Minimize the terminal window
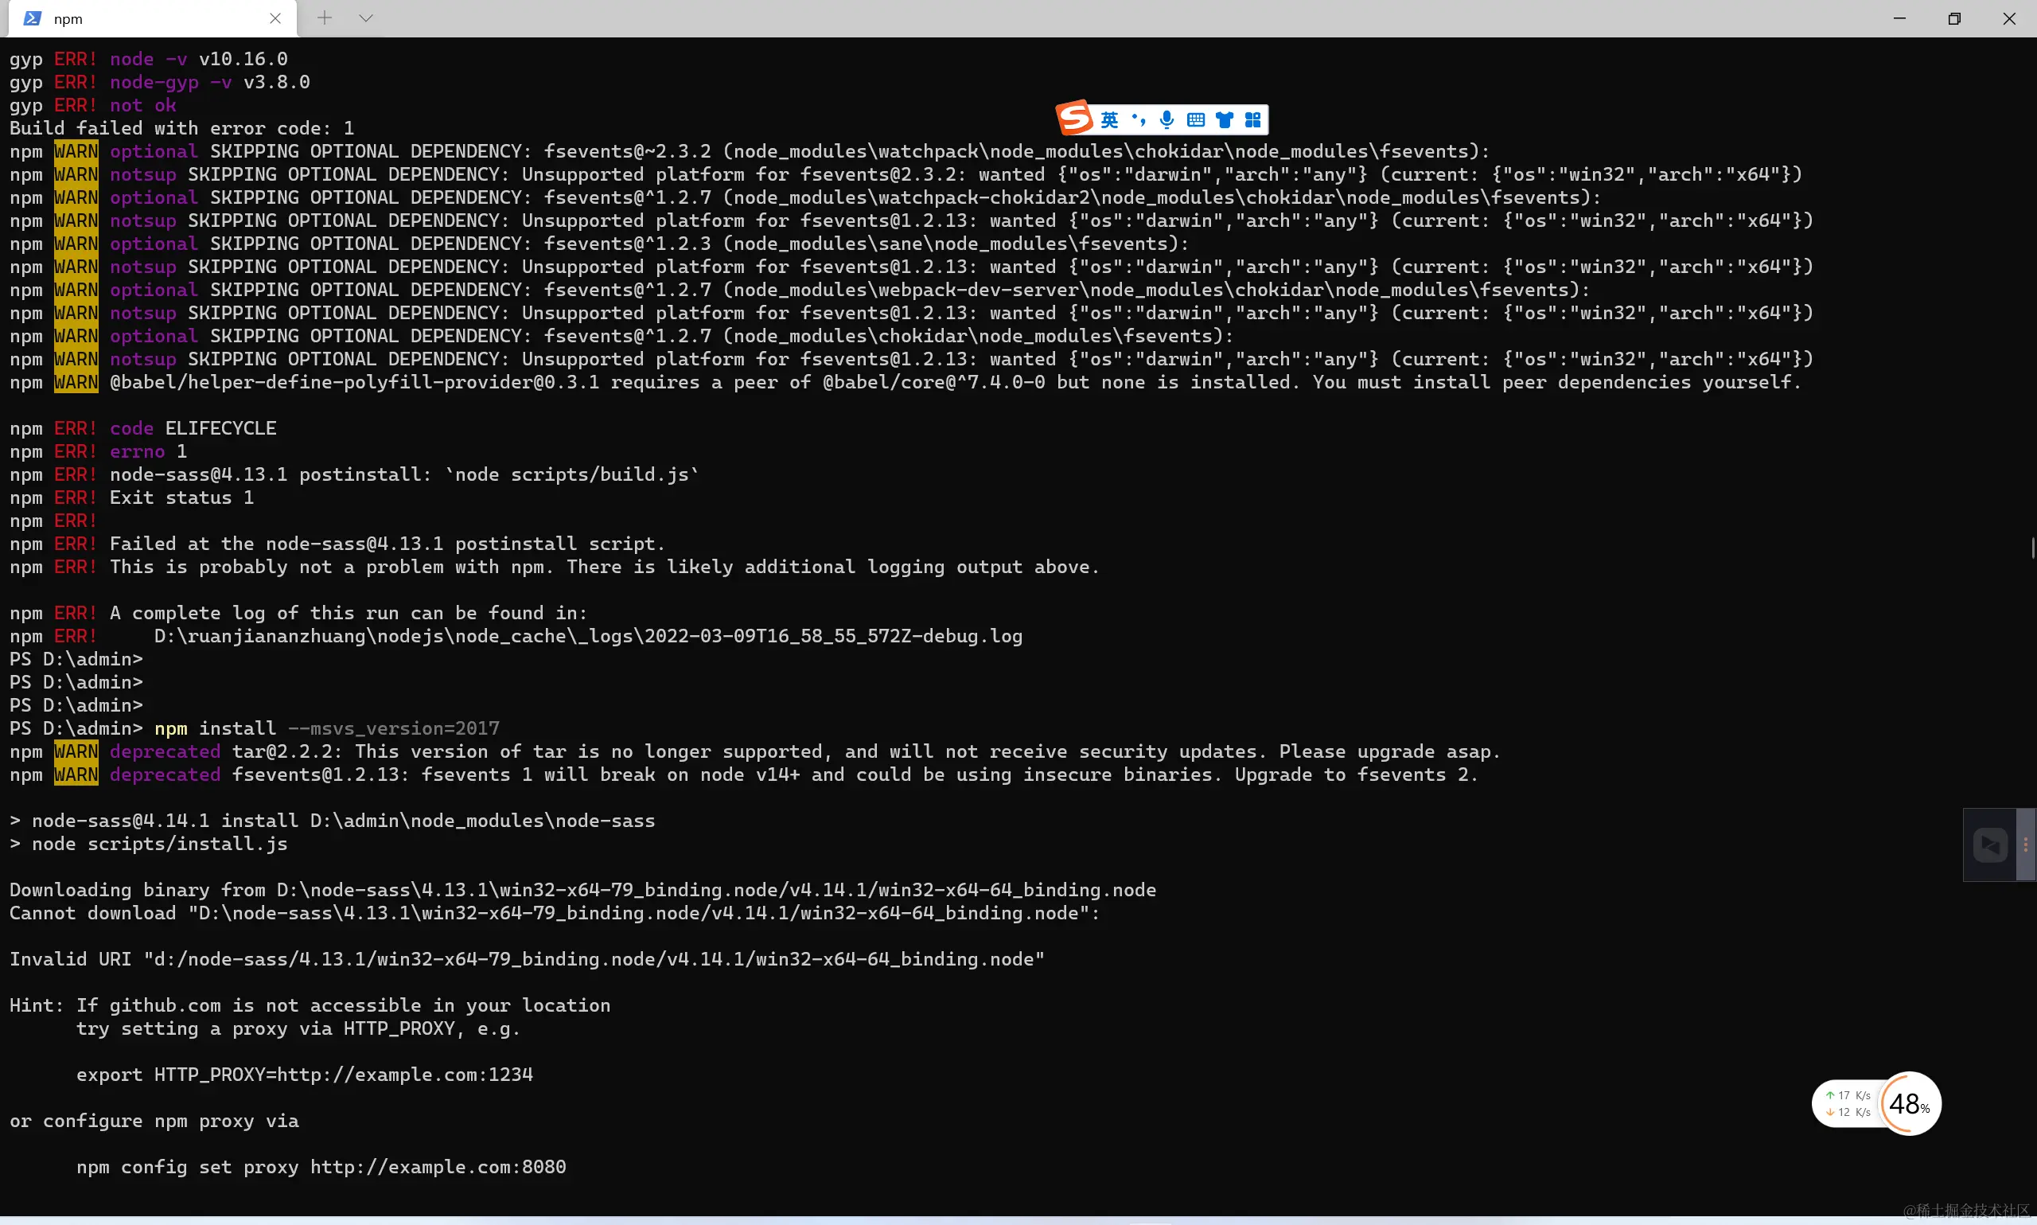Screen dimensions: 2037x1225 pos(1899,18)
